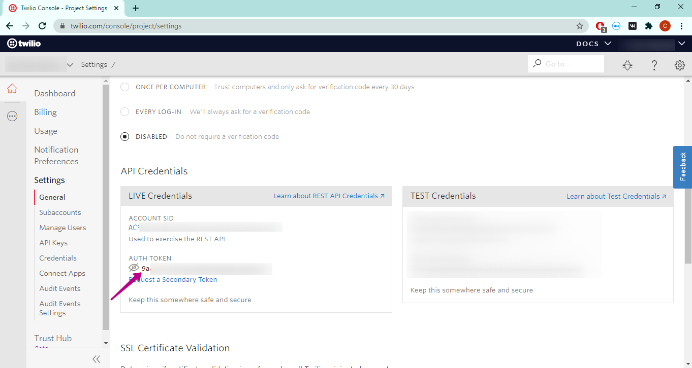Open the VK extension icon
Screen dimensions: 692x368
633,26
